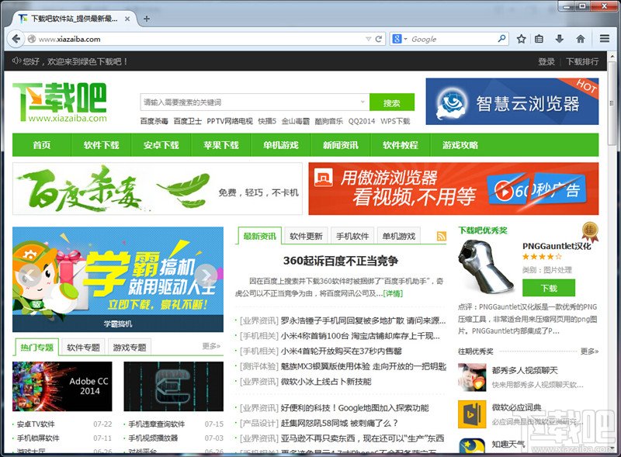The image size is (621, 457).
Task: Click the vertical scrollbar up arrow
Action: 613,57
